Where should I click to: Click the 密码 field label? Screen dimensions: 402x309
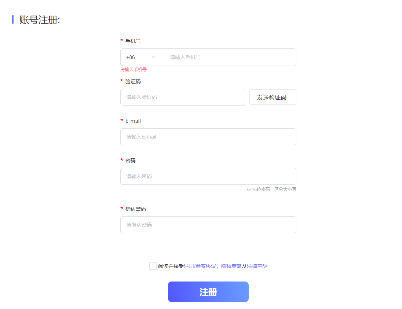tap(130, 161)
